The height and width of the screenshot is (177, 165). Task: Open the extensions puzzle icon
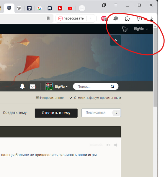[x=128, y=18]
